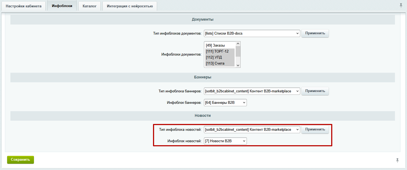
Task: Click Применить for news infoblock type
Action: click(315, 129)
